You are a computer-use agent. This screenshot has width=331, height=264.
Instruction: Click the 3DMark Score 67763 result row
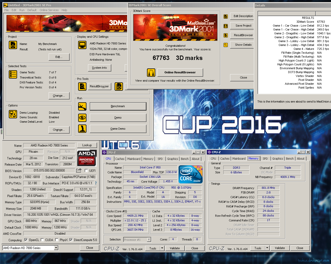coord(295,22)
